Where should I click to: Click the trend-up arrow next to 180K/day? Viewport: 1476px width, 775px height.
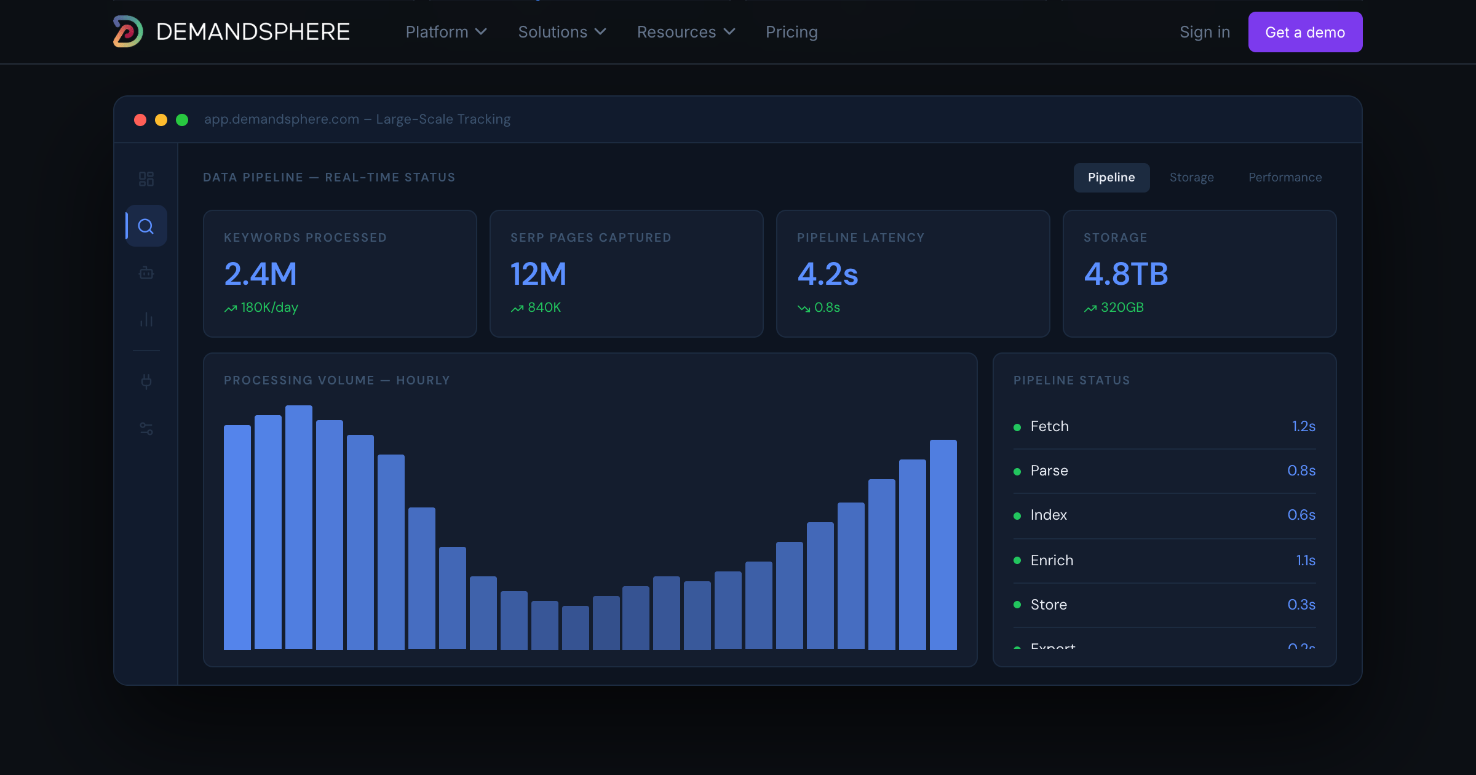tap(231, 308)
